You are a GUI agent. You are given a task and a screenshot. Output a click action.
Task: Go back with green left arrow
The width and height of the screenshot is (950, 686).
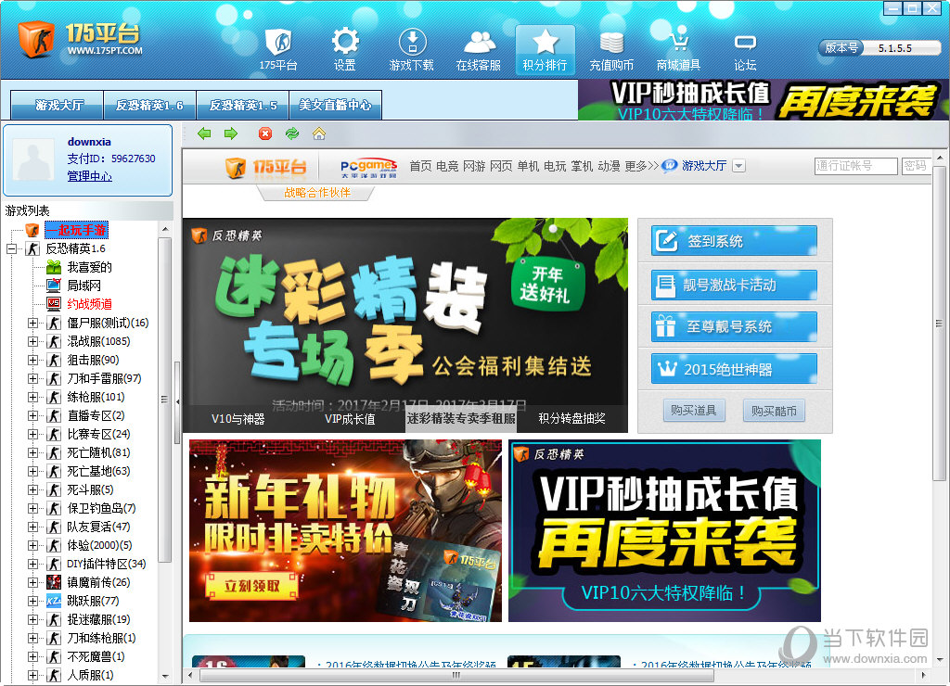point(204,133)
